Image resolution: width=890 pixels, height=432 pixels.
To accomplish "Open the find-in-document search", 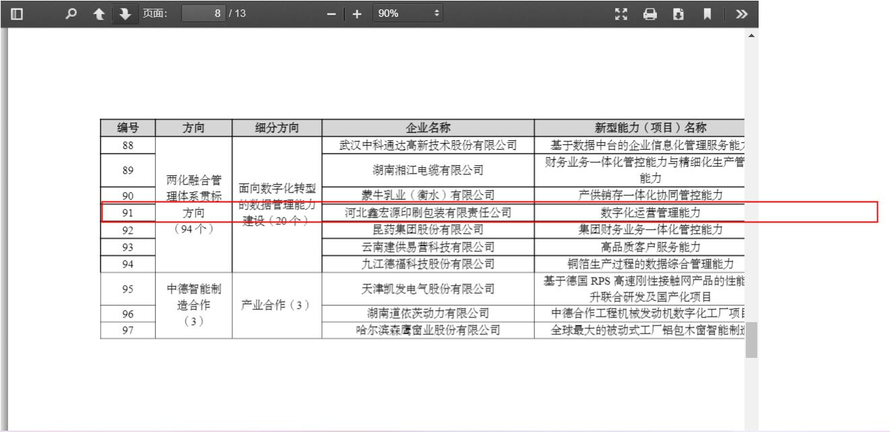I will point(72,13).
